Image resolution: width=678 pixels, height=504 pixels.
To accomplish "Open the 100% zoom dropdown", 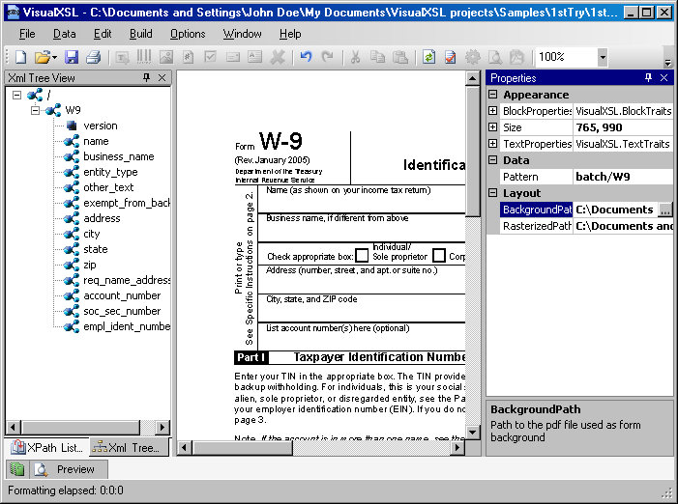I will (603, 57).
